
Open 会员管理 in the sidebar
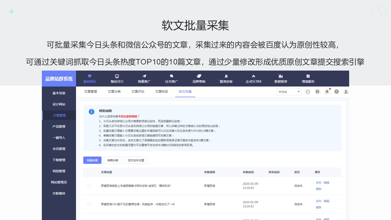click(59, 149)
